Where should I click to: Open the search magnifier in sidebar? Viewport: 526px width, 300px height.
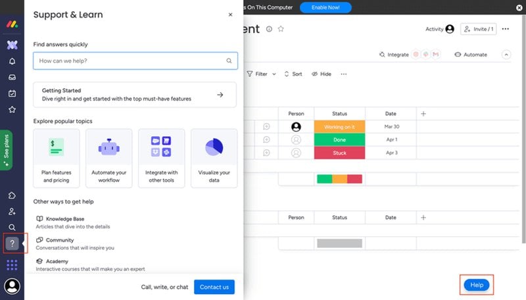[x=12, y=228]
